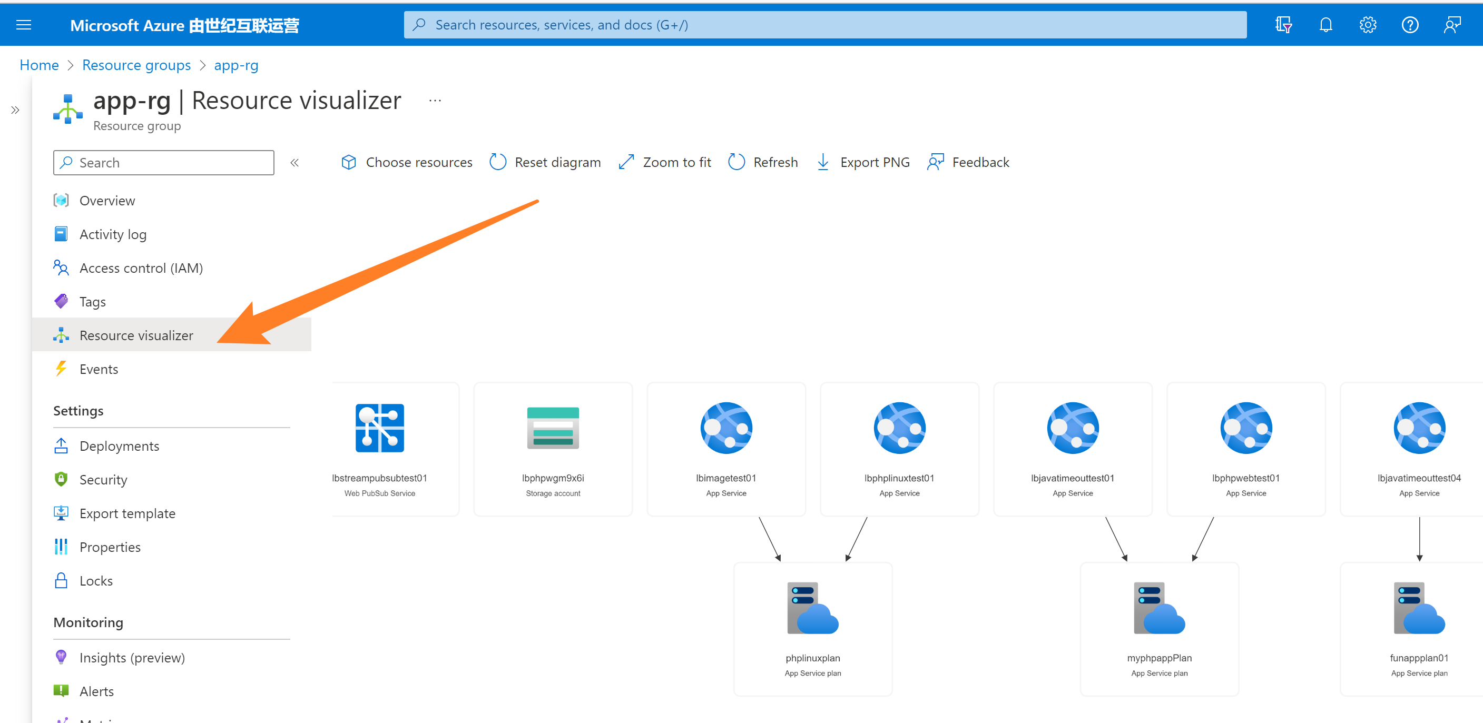Open the Activity log menu item

pos(113,234)
